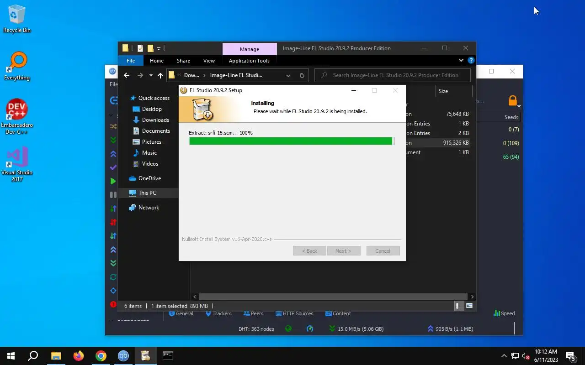This screenshot has height=365, width=585.
Task: Open the Speed tab in qBittorrent
Action: pyautogui.click(x=504, y=313)
